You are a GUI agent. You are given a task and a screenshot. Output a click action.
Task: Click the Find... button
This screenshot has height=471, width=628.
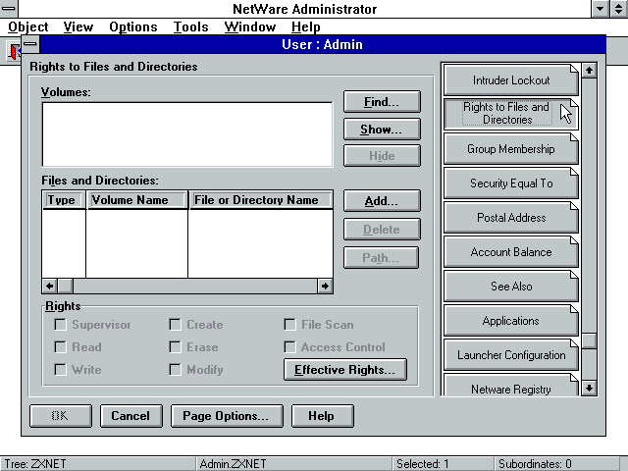coord(382,102)
